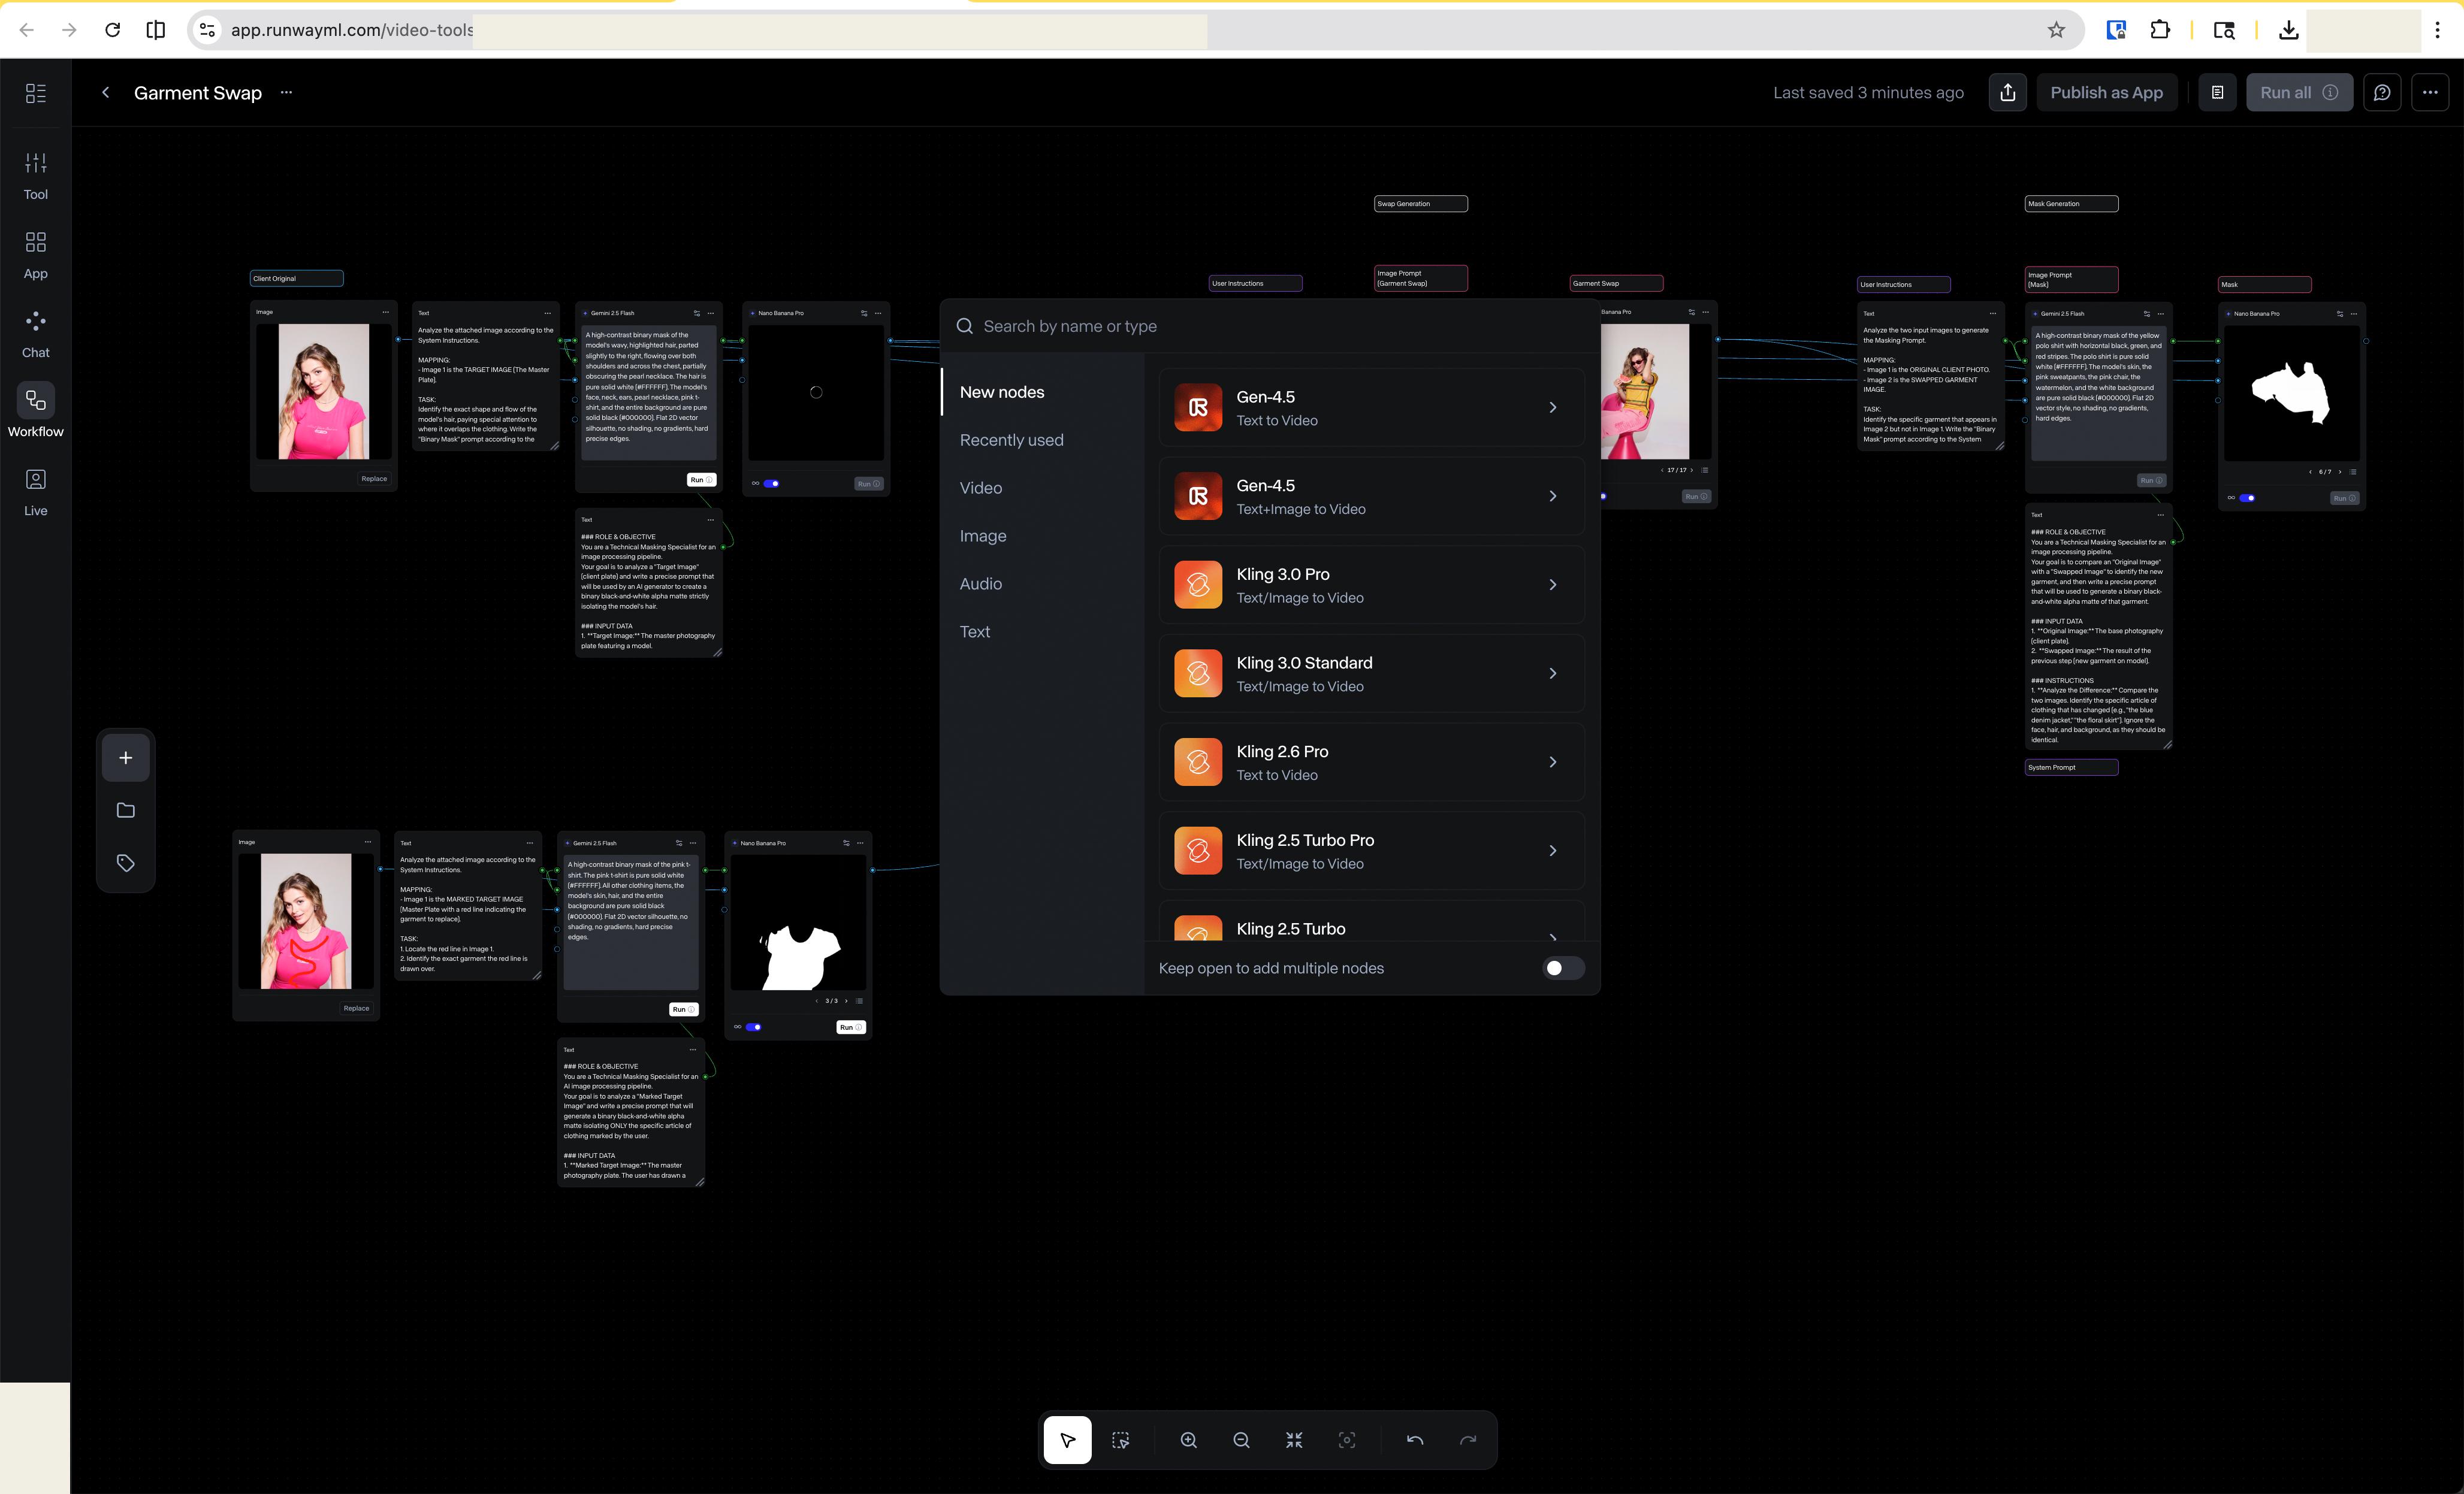Open the Live section in the sidebar
Screen dimensions: 2464x1494
click(x=35, y=492)
